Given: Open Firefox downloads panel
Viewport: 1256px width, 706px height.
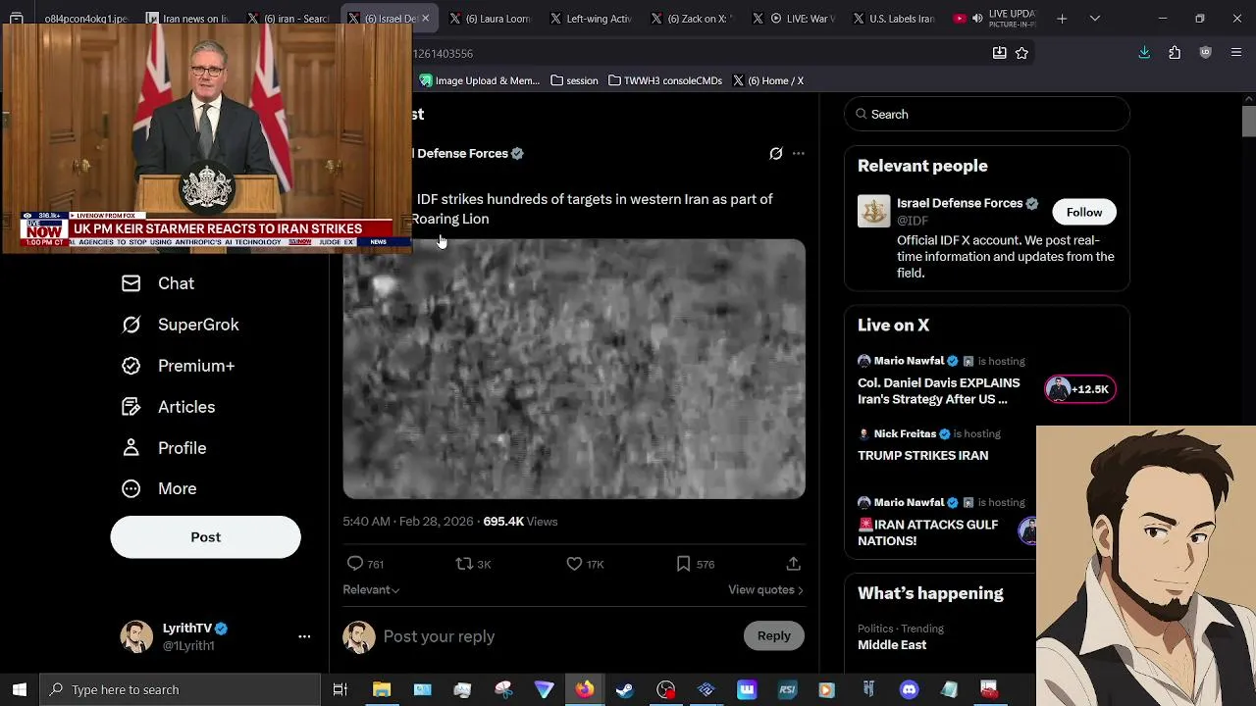Looking at the screenshot, I should coord(1144,53).
